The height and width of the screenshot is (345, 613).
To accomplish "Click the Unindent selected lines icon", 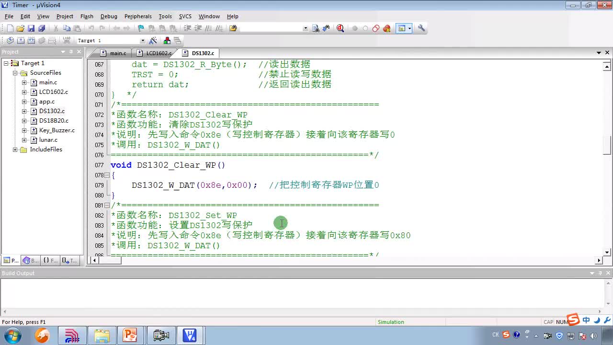I will 198,28.
